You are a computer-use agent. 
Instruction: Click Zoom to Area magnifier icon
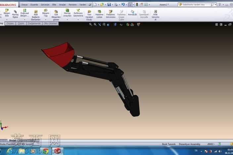click(95, 24)
